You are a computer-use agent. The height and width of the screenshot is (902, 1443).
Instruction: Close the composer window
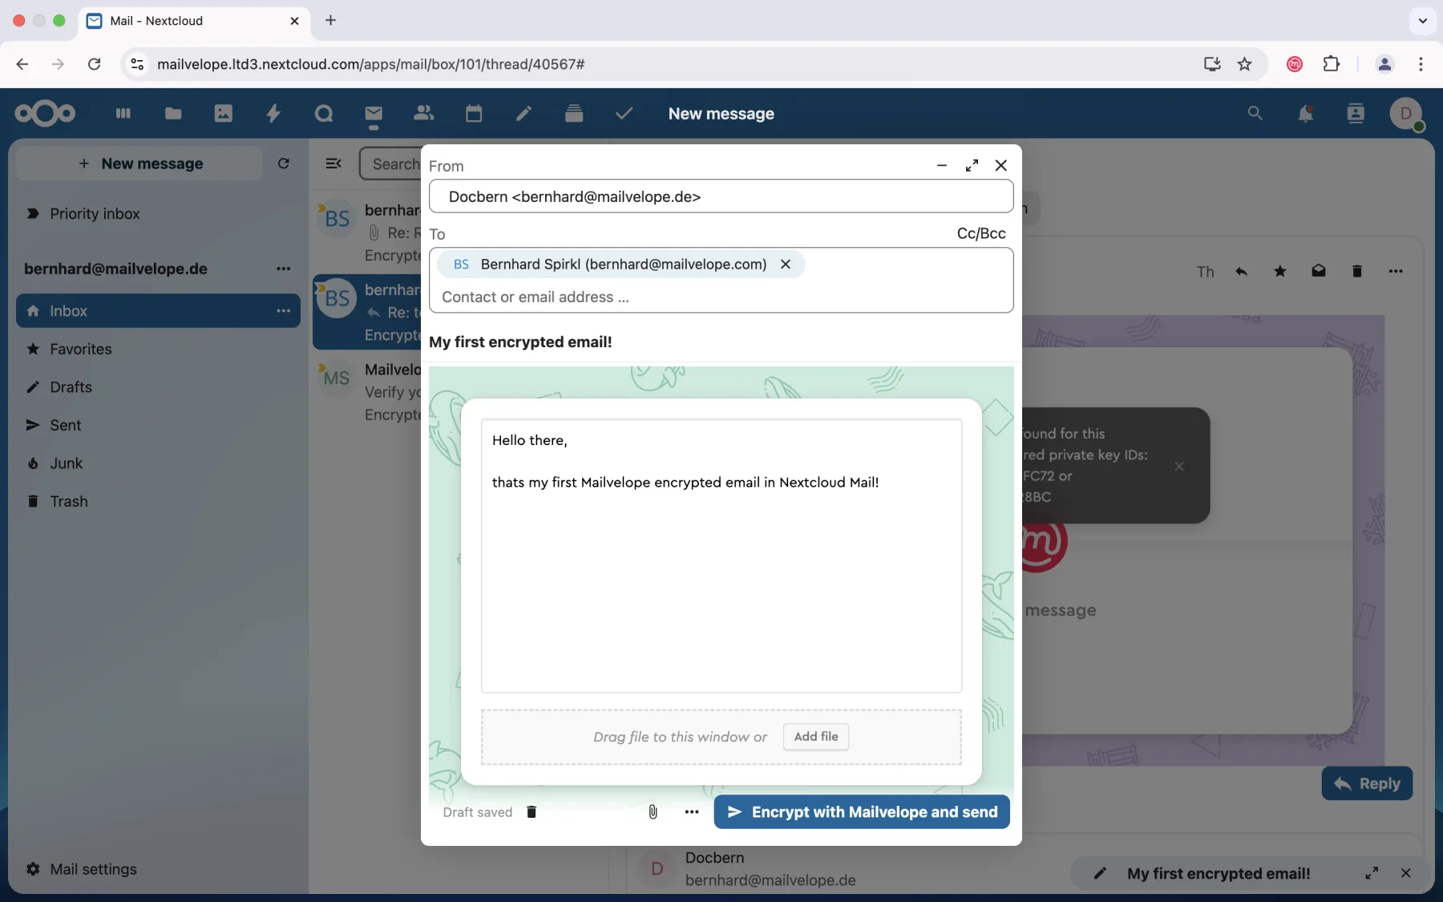(1001, 165)
